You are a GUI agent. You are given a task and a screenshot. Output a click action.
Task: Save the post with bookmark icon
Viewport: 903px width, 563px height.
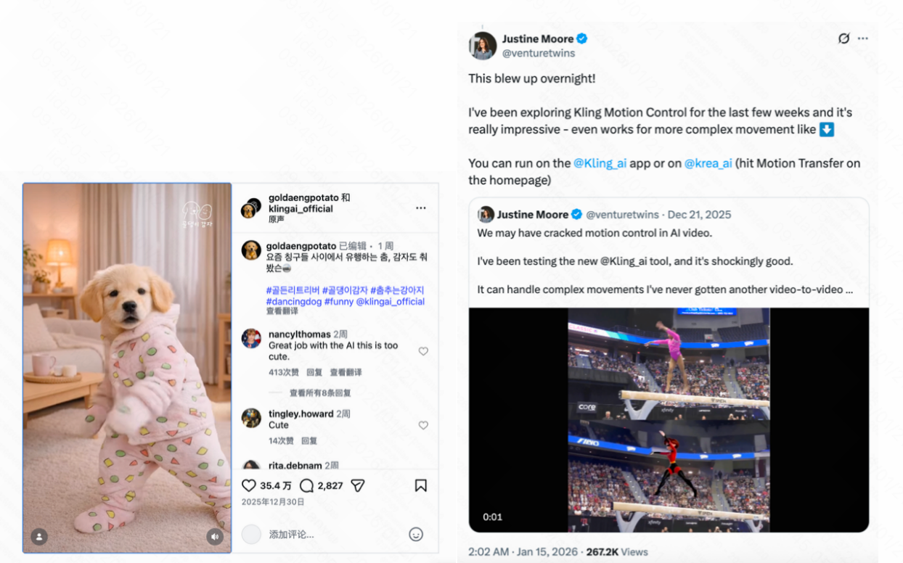[x=421, y=485]
